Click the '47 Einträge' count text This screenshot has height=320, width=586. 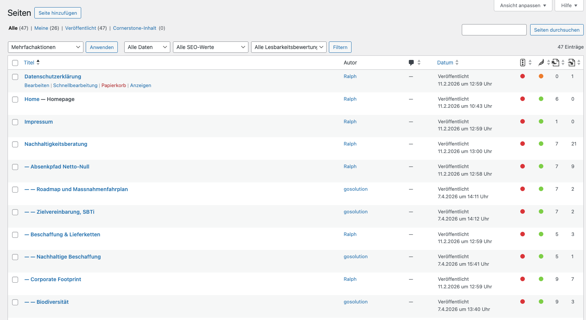(x=571, y=47)
